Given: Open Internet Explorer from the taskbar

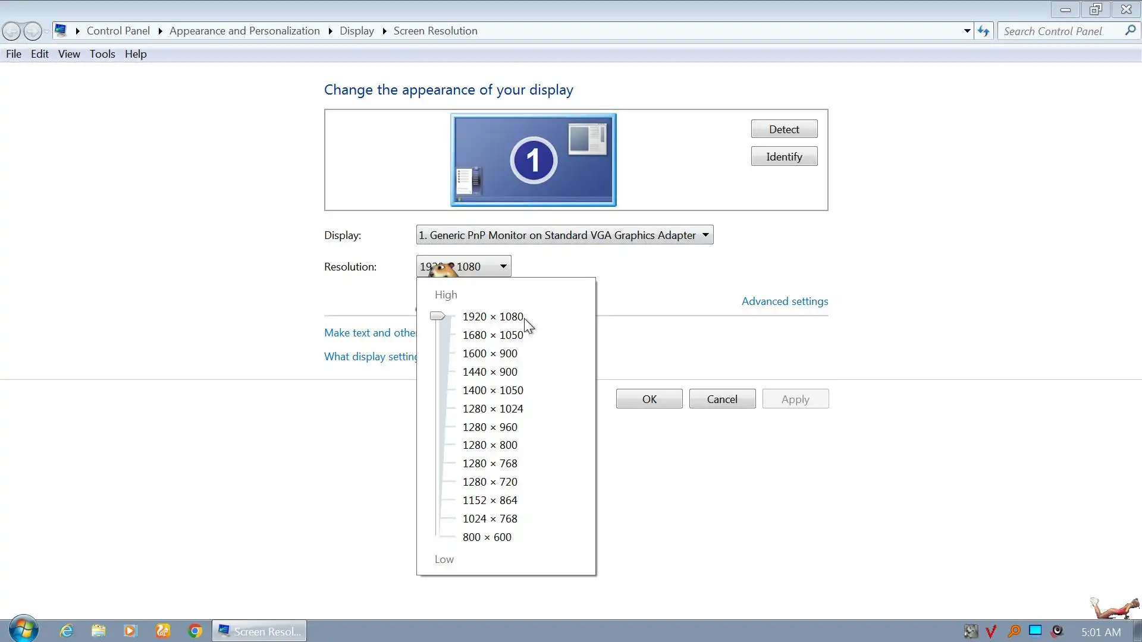Looking at the screenshot, I should [66, 631].
